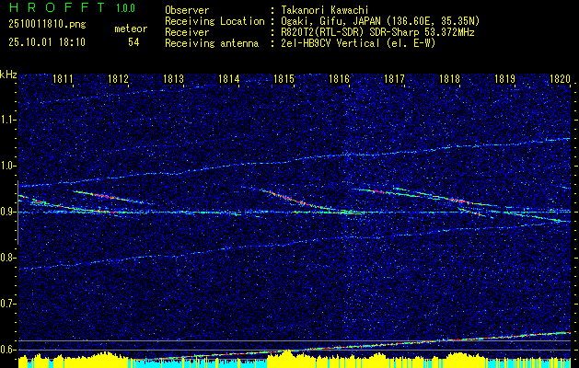The width and height of the screenshot is (579, 368).
Task: Select the 1818 time marker
Action: [x=449, y=80]
